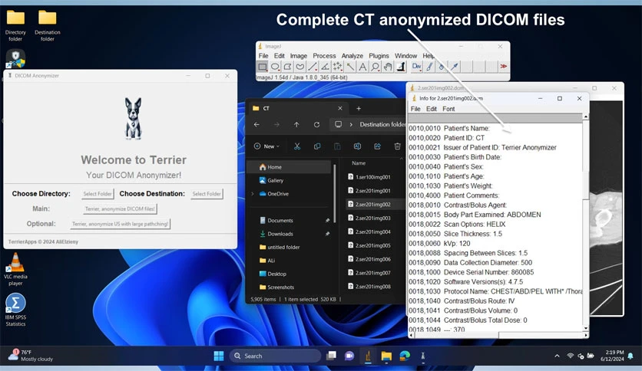
Task: Click anonymize US with large patching button
Action: pyautogui.click(x=120, y=224)
